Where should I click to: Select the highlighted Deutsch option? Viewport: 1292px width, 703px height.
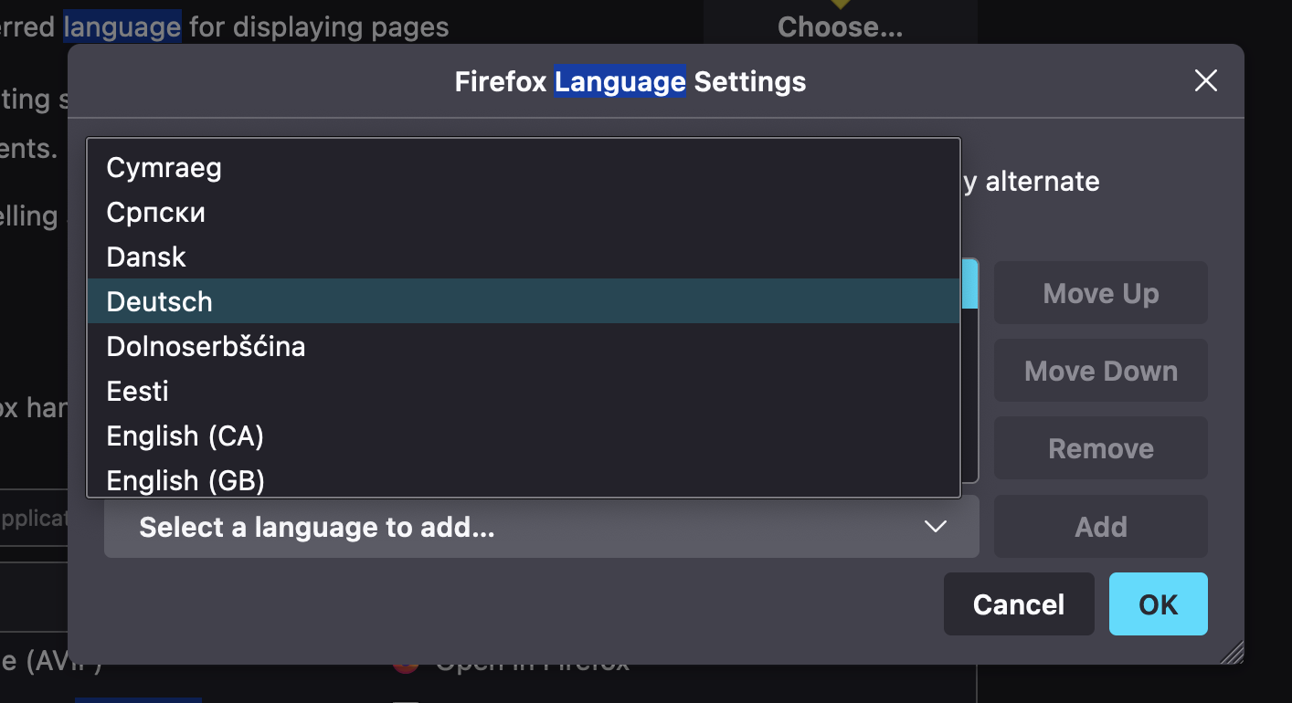click(160, 301)
